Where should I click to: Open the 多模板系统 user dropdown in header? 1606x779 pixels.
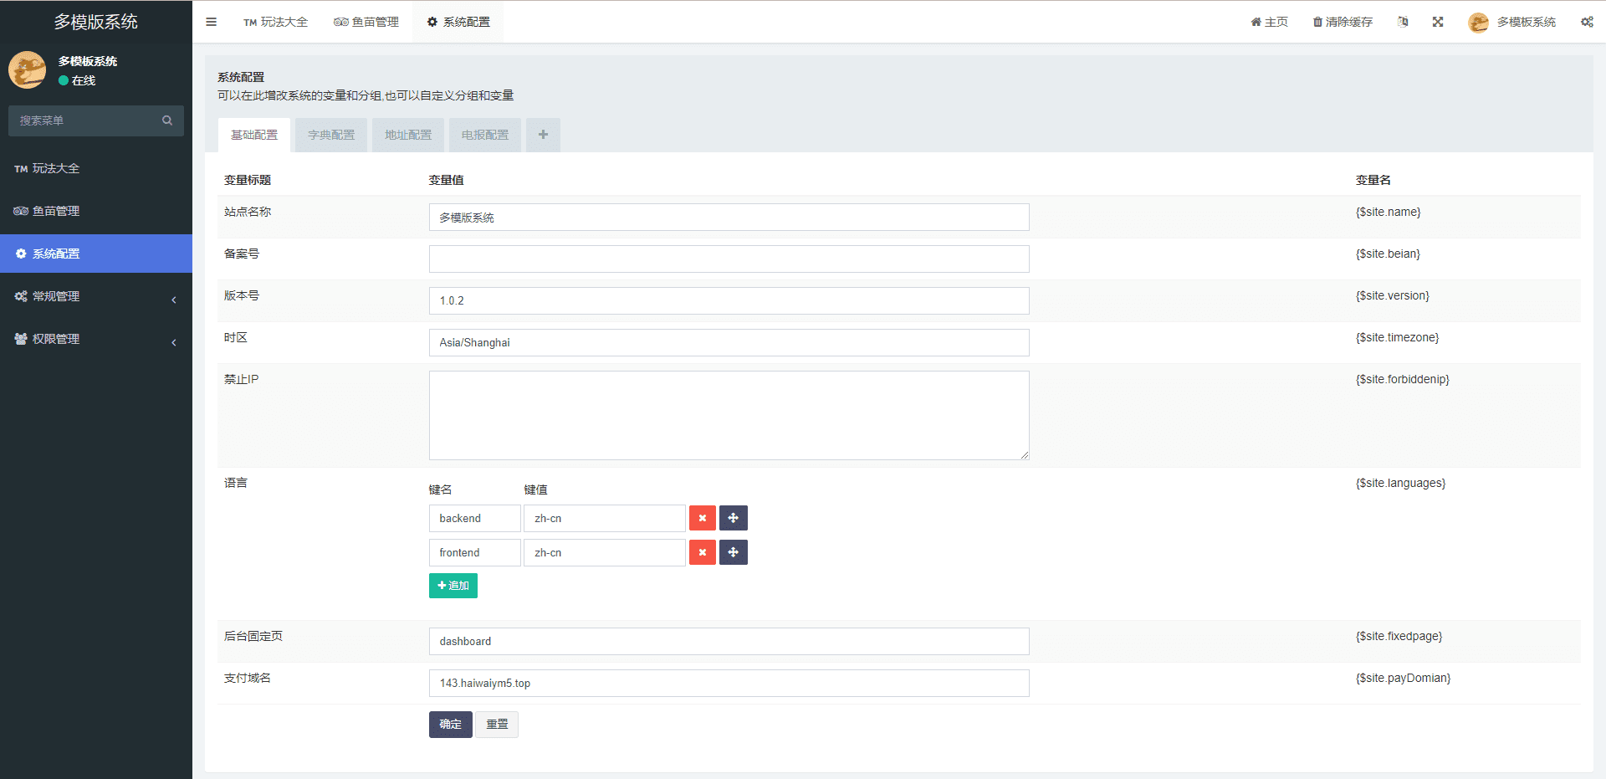click(x=1512, y=22)
